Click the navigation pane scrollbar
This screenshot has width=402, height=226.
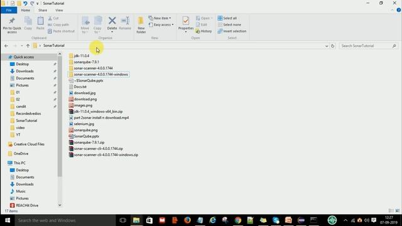pos(60,117)
